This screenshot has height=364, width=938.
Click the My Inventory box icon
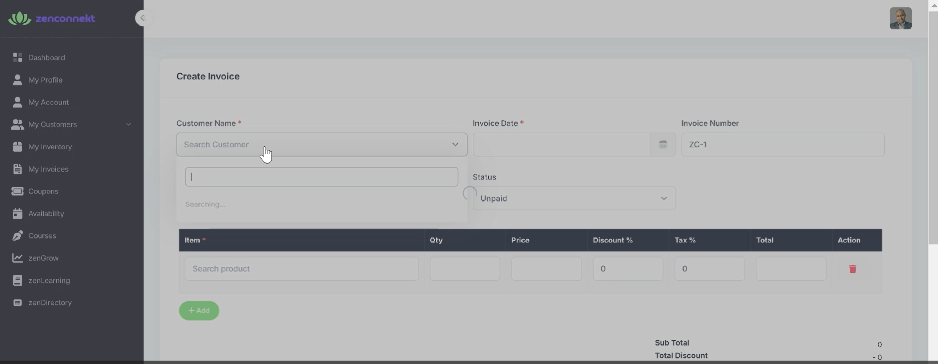(x=17, y=147)
